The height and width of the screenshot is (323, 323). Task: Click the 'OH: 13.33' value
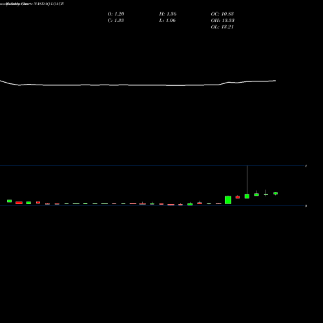(x=223, y=21)
